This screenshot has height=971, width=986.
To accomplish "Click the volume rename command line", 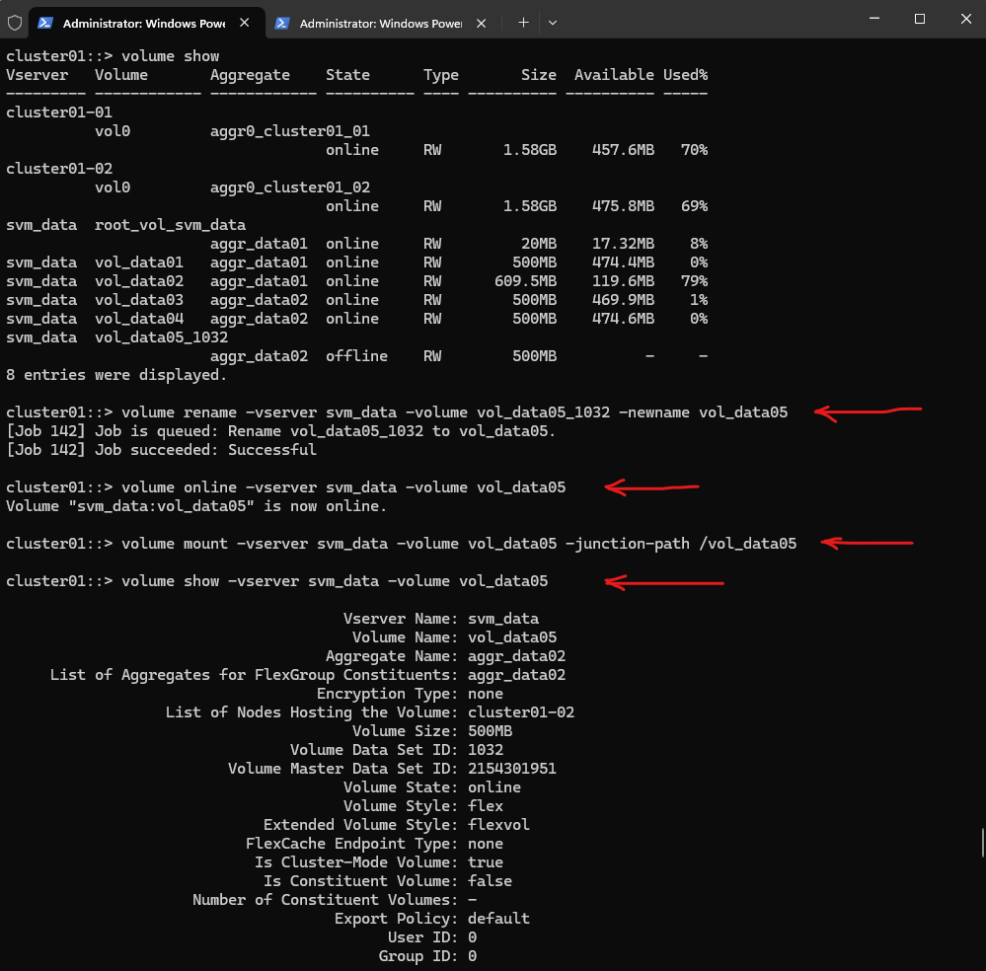I will click(454, 412).
